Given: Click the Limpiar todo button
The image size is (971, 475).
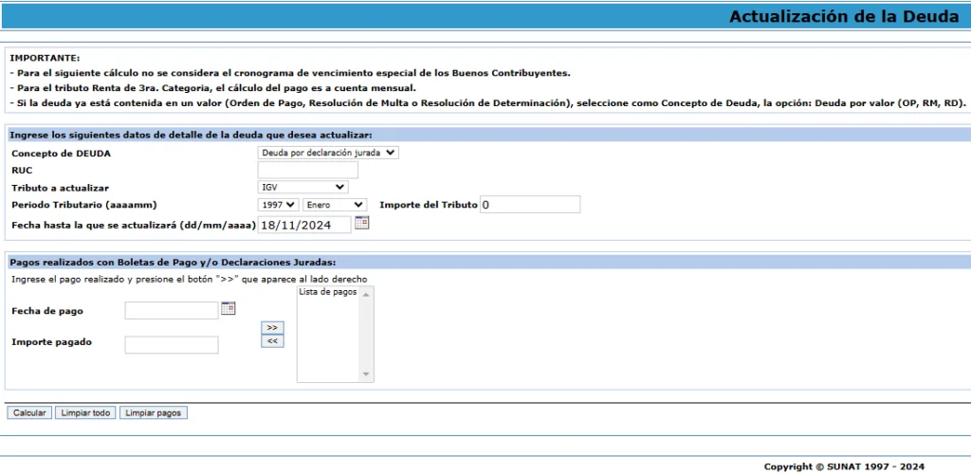Looking at the screenshot, I should (x=85, y=413).
